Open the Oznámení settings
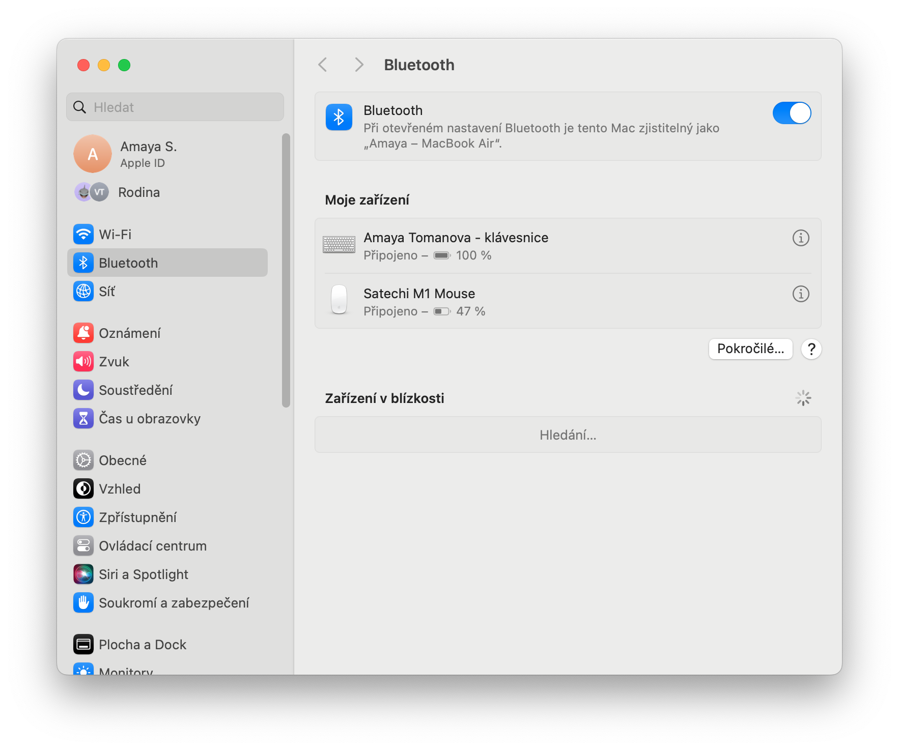 tap(167, 333)
